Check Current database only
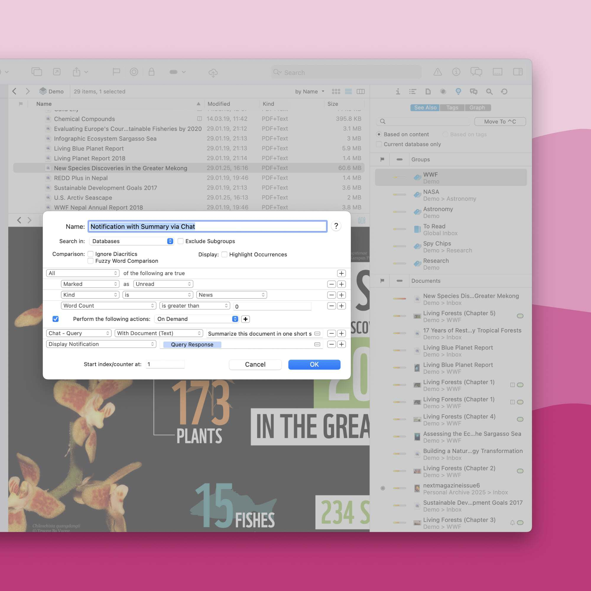591x591 pixels. pyautogui.click(x=379, y=144)
